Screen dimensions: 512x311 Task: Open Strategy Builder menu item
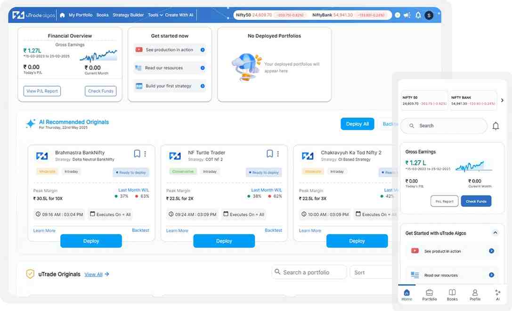coord(128,15)
